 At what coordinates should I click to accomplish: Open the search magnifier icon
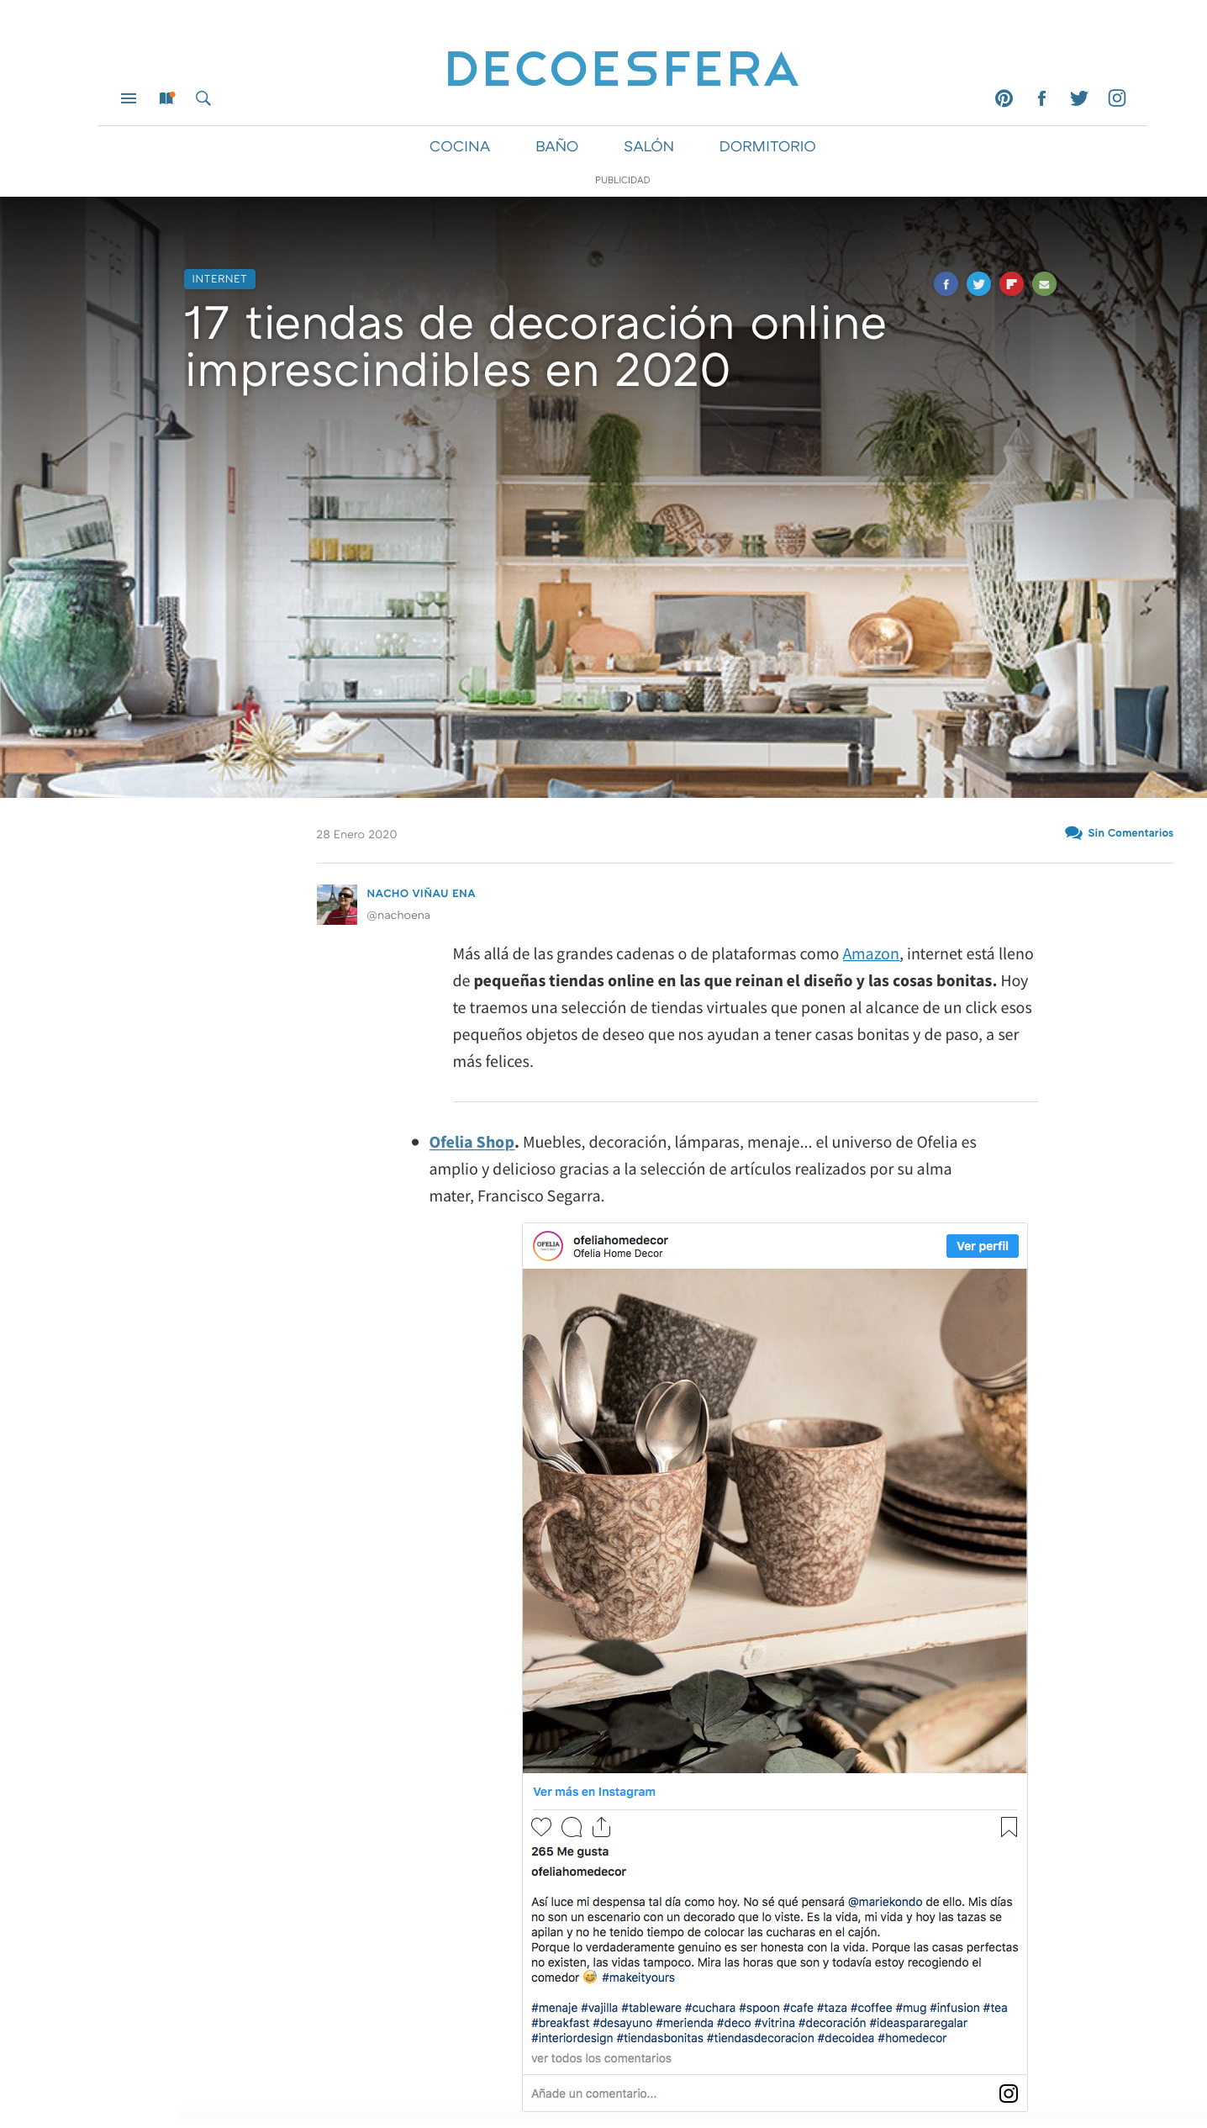tap(203, 98)
